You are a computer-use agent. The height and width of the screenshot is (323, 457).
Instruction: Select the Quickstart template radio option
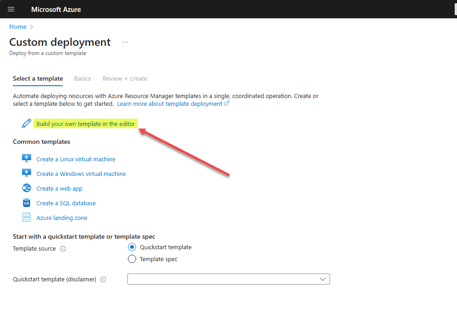tap(132, 247)
